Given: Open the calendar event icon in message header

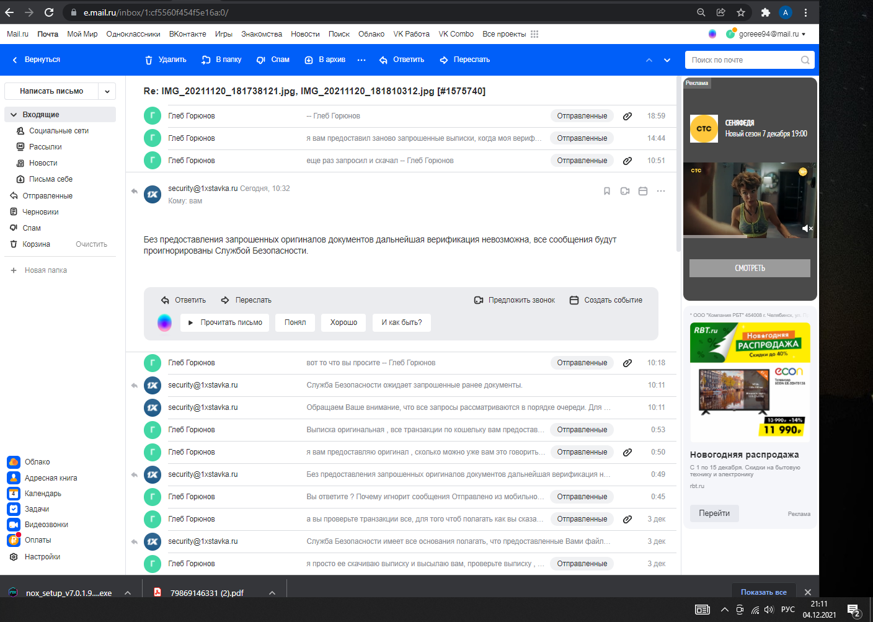Looking at the screenshot, I should tap(643, 192).
